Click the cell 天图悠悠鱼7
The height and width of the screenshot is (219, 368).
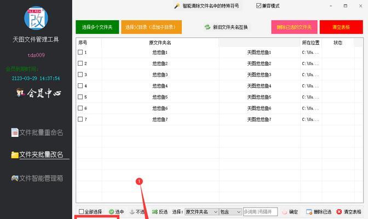click(259, 119)
